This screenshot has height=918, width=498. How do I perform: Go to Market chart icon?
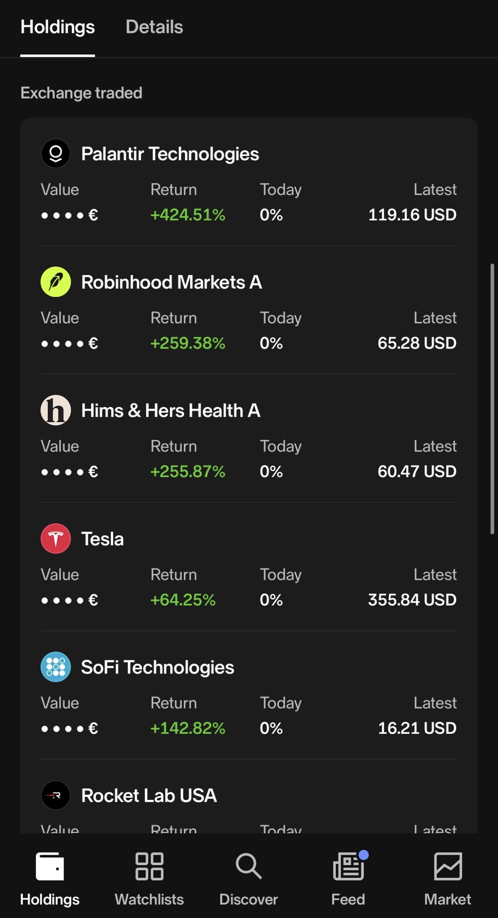click(448, 866)
